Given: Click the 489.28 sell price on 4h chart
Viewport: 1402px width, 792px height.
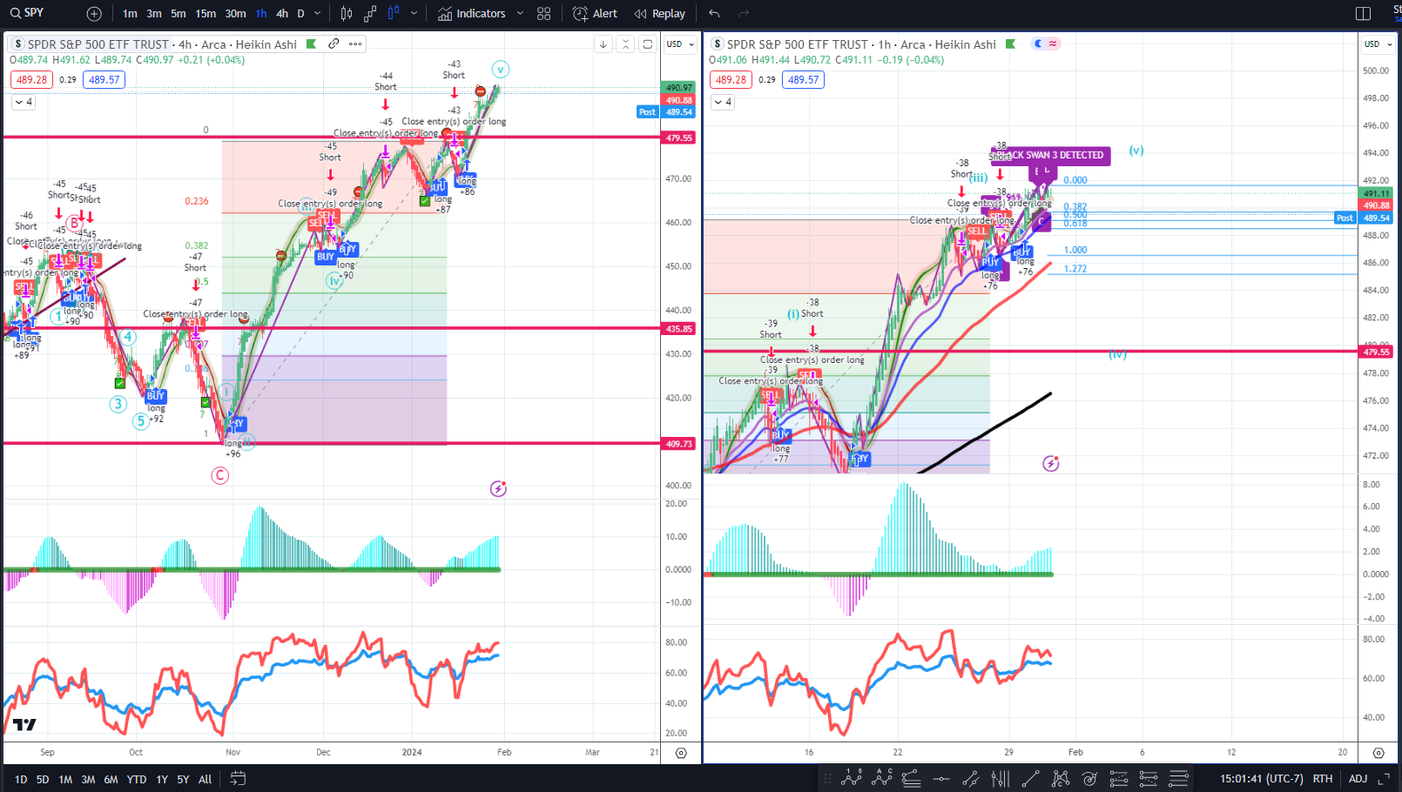Looking at the screenshot, I should (32, 80).
